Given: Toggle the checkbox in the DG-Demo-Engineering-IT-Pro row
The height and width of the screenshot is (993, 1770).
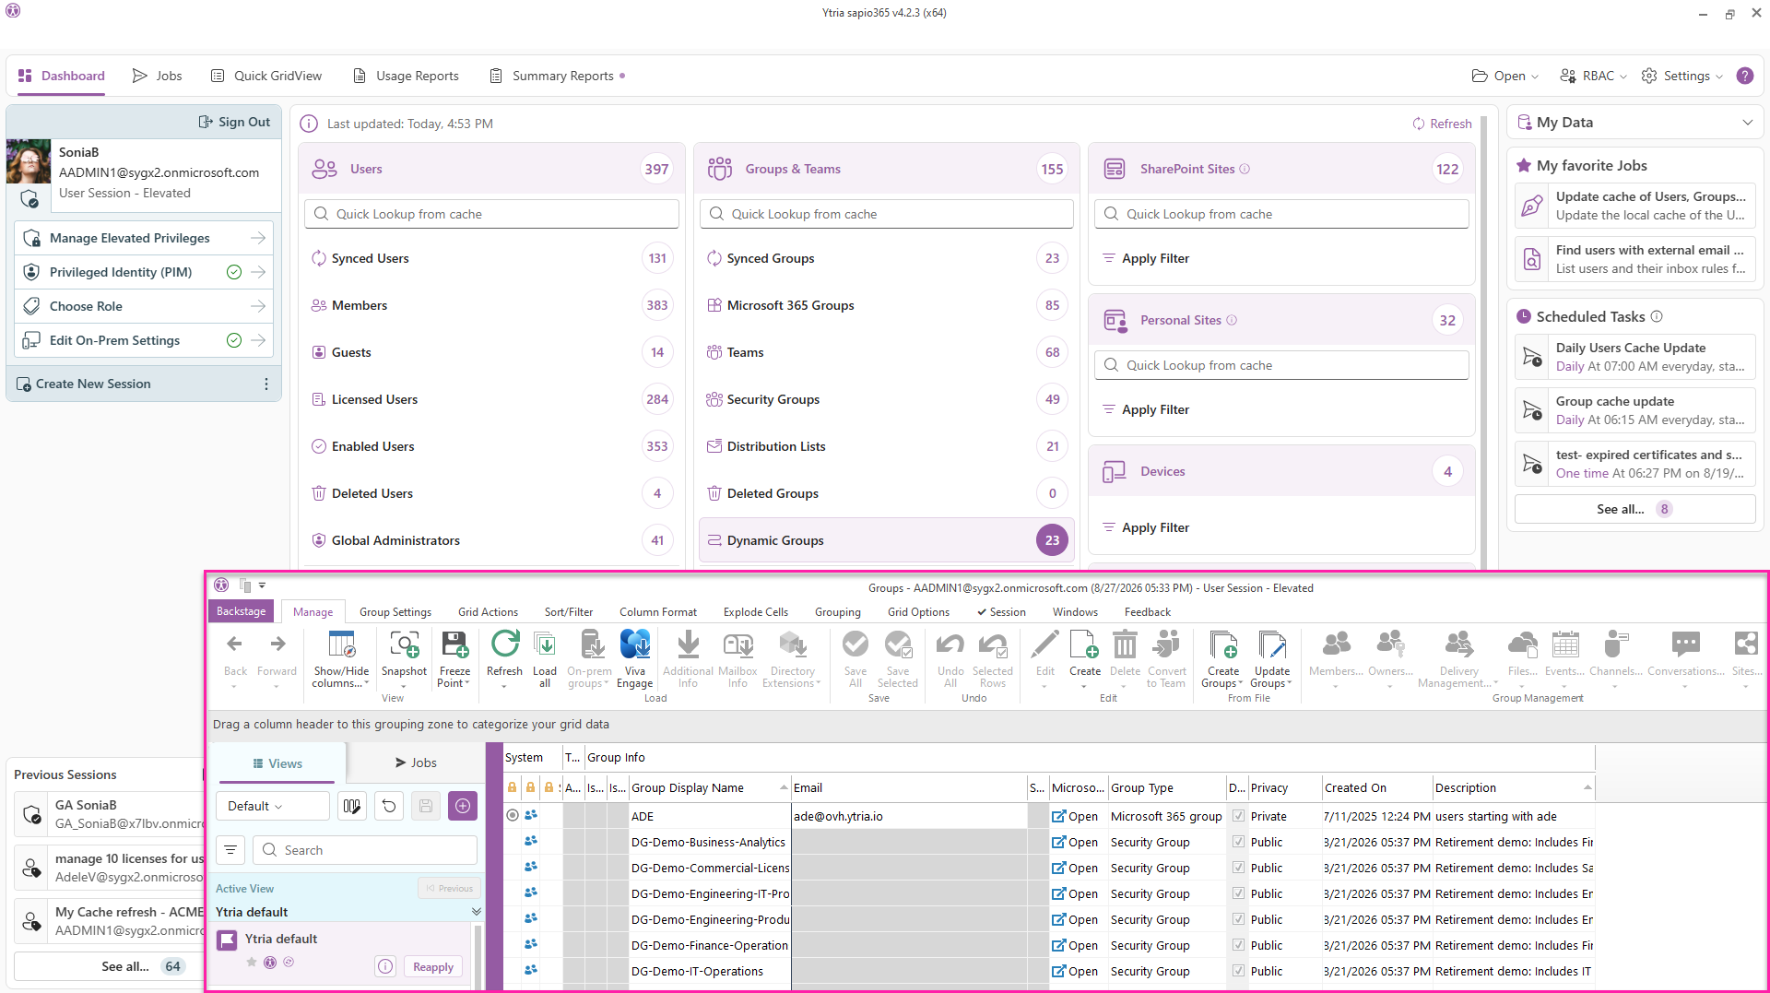Looking at the screenshot, I should (1238, 893).
